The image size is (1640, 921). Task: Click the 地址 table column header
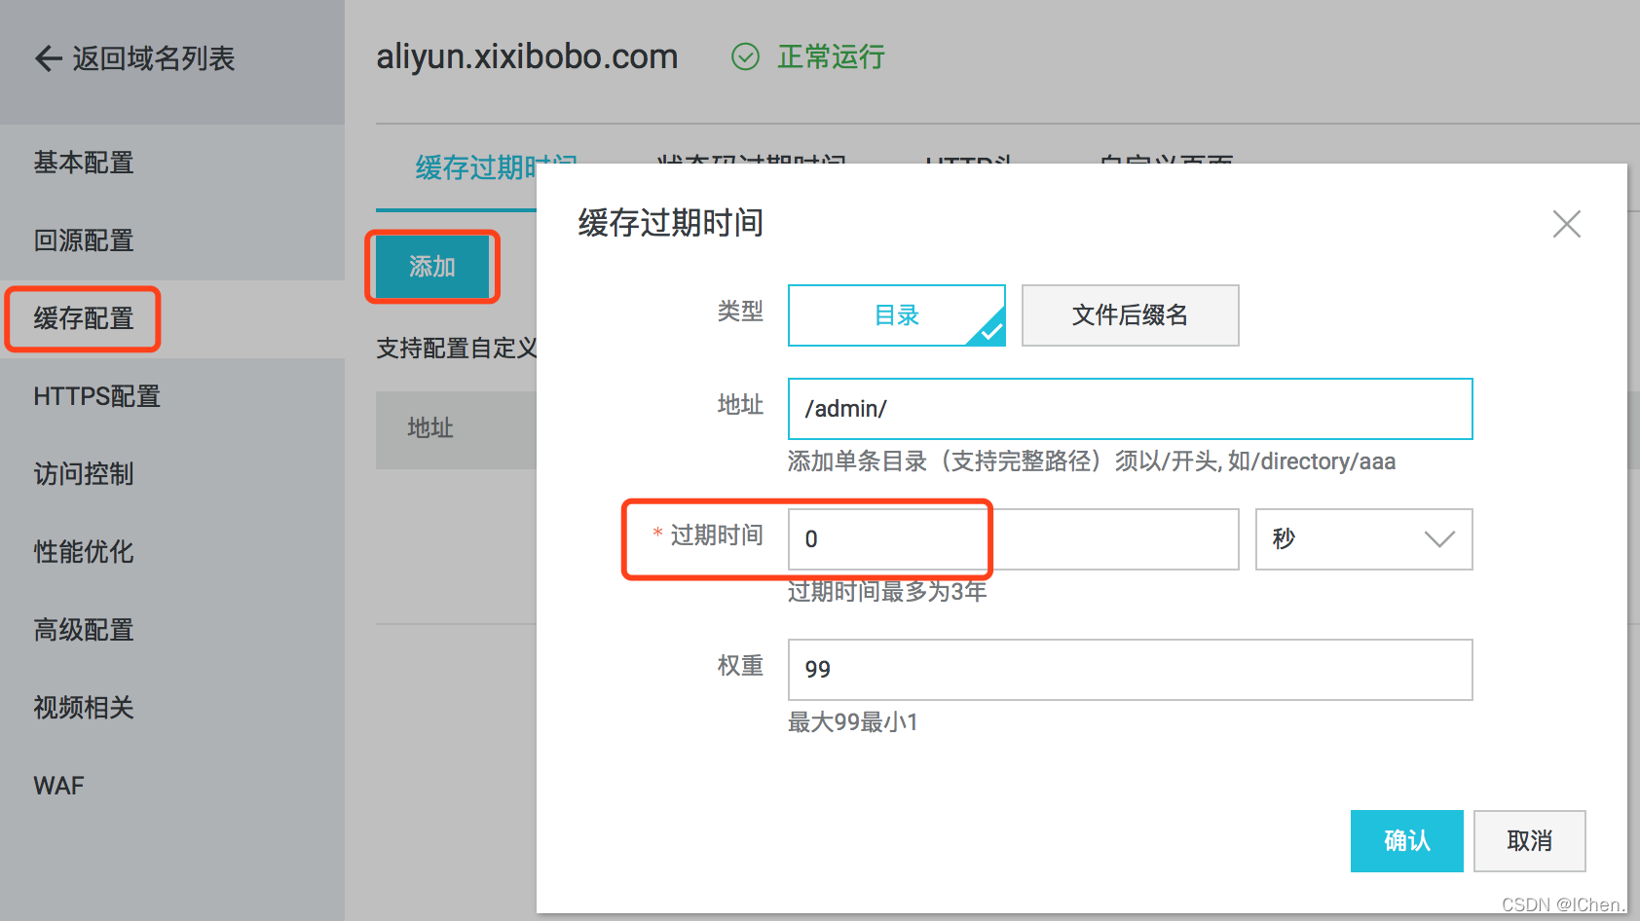point(430,428)
